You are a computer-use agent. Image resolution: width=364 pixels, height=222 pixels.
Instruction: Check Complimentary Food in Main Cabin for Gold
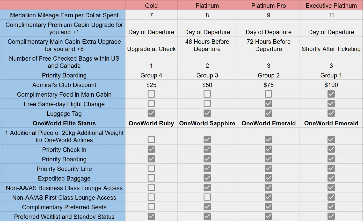click(x=151, y=94)
